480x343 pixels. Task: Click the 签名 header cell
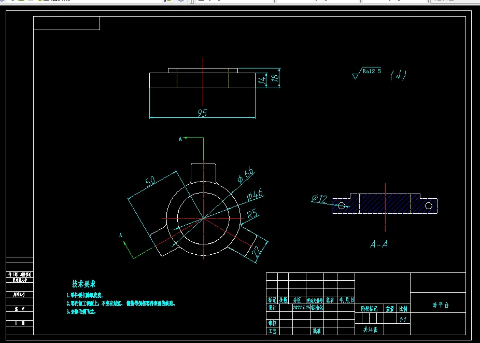pyautogui.click(x=330, y=300)
